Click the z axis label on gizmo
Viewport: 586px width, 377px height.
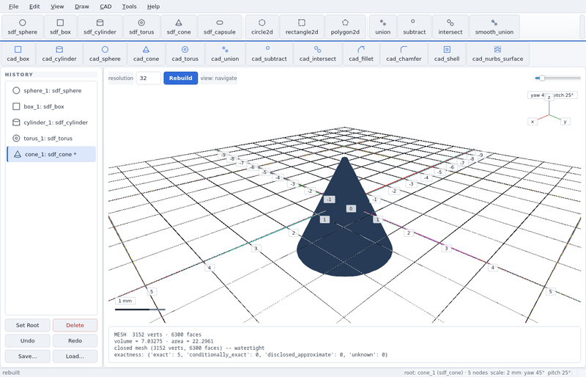pos(549,98)
